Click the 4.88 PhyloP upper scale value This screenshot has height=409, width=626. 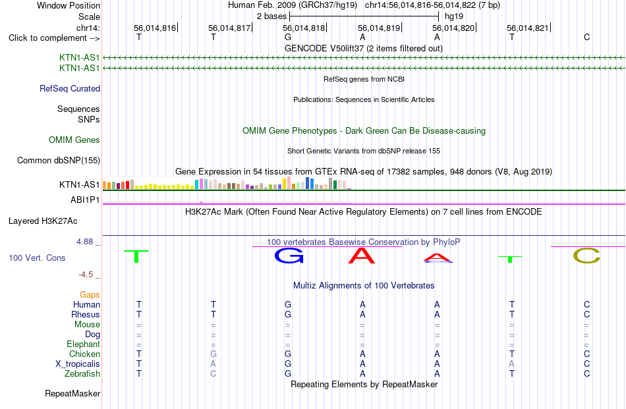[84, 242]
